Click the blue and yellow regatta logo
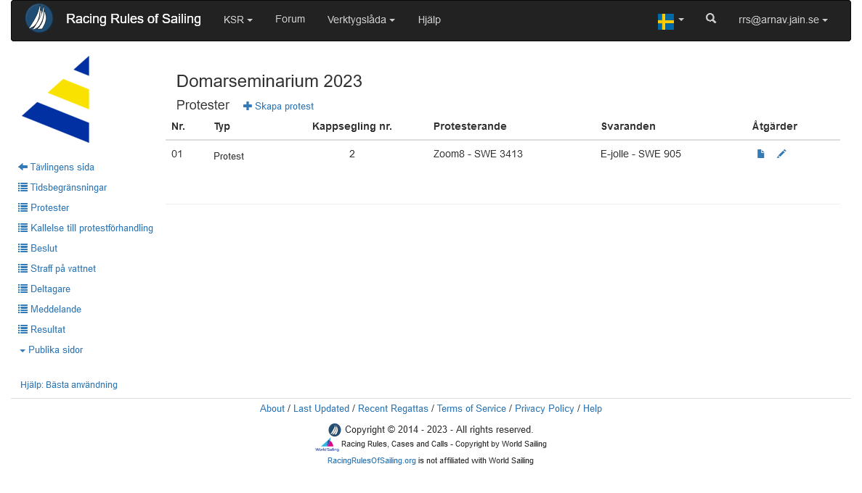862x493 pixels. pos(57,99)
